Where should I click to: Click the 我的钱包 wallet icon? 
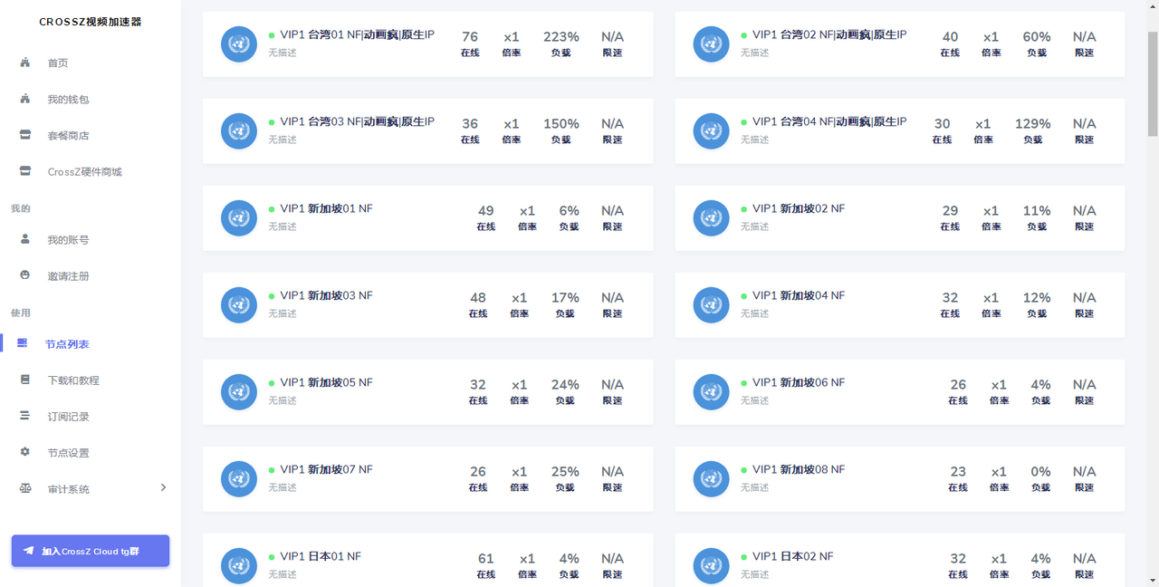[25, 99]
